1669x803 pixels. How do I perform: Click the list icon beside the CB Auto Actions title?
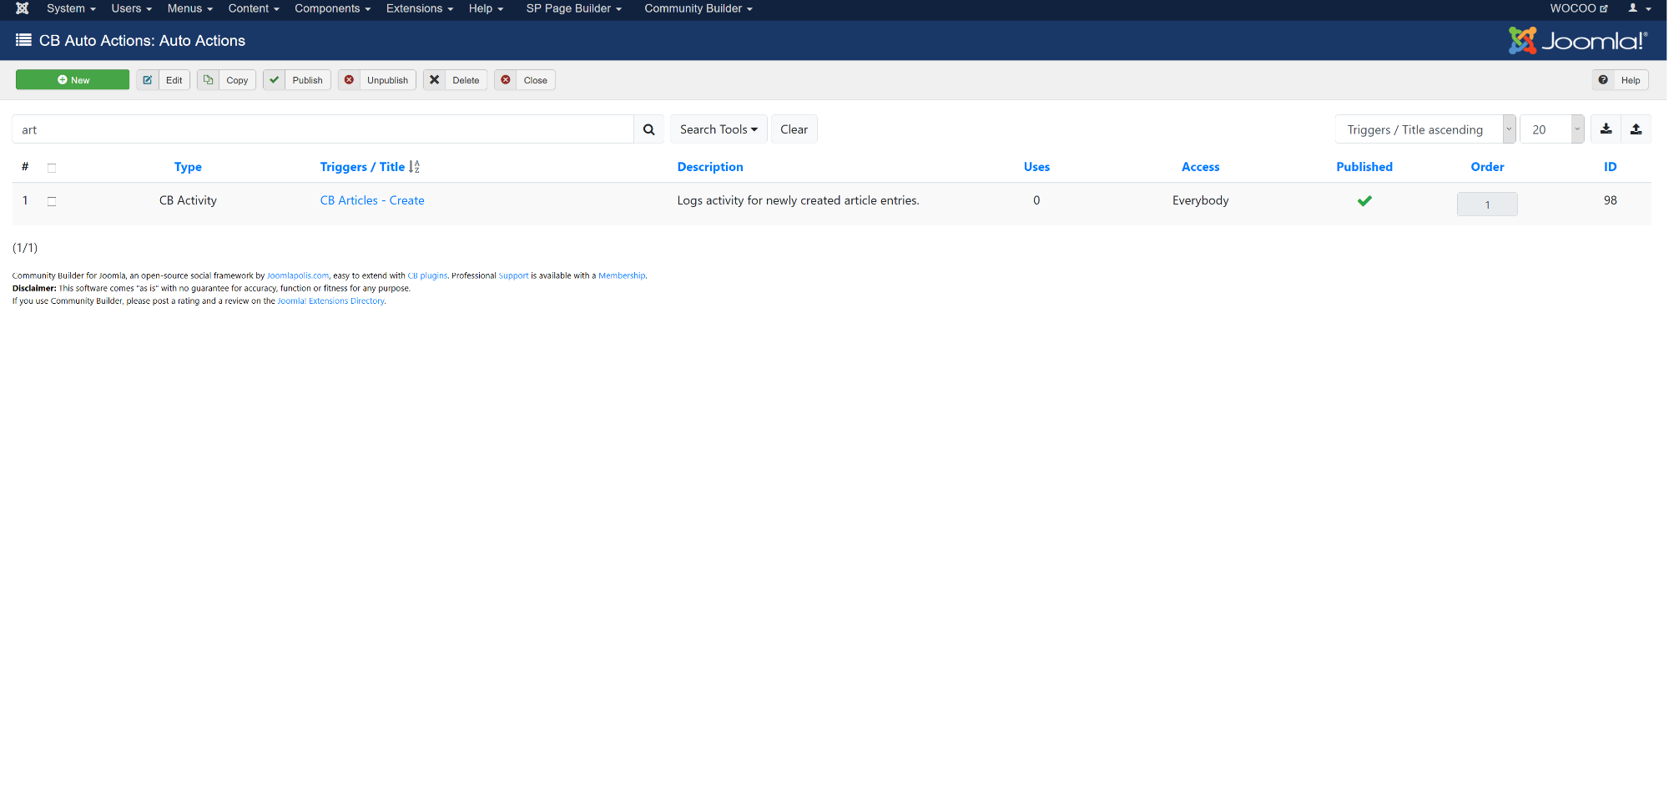tap(23, 40)
